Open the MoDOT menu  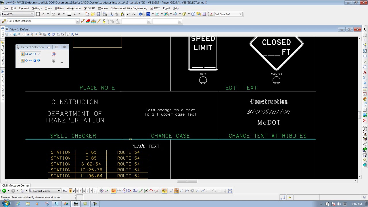[x=155, y=8]
